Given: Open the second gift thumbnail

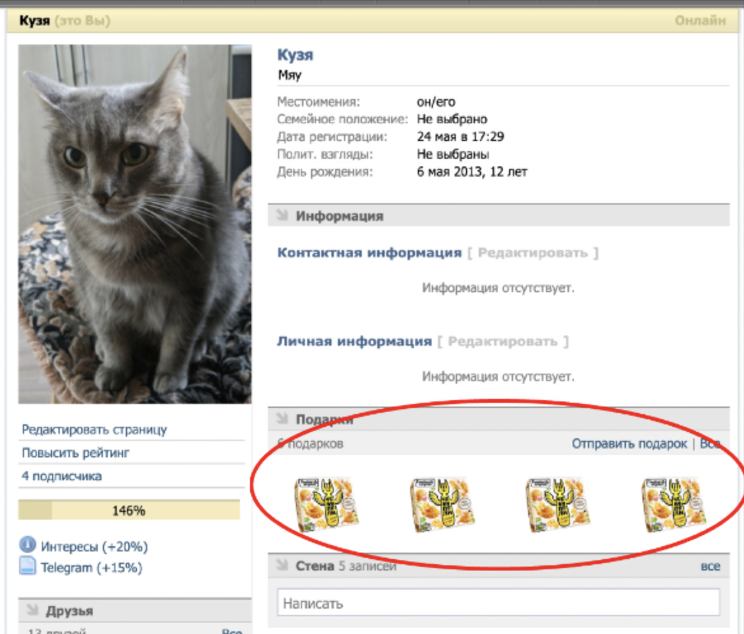Looking at the screenshot, I should pyautogui.click(x=442, y=504).
